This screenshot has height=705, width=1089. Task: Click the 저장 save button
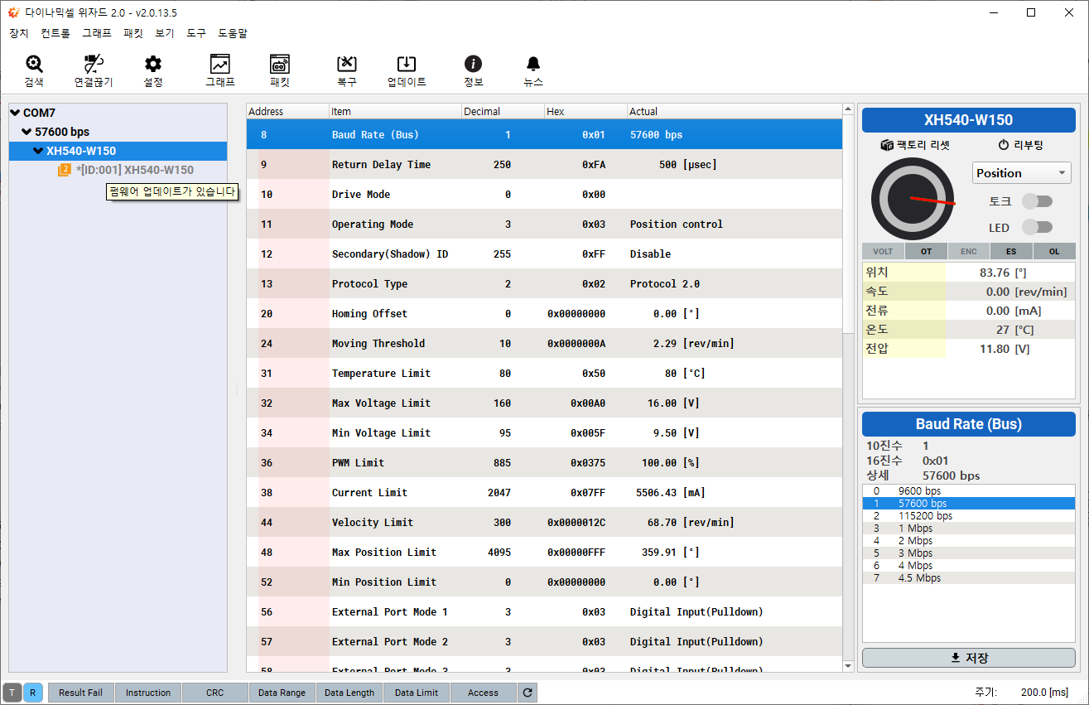point(968,658)
